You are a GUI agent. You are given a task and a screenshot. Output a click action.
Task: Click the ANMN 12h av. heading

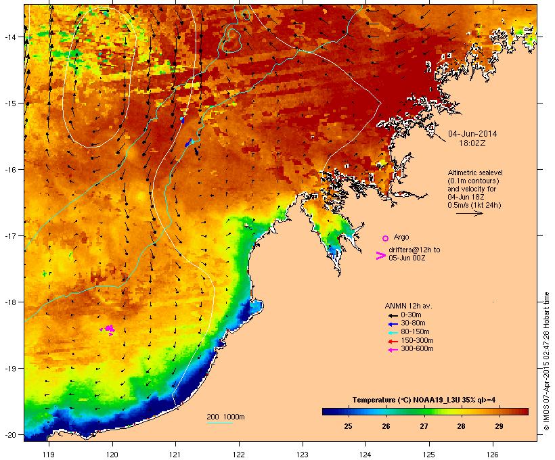point(408,306)
